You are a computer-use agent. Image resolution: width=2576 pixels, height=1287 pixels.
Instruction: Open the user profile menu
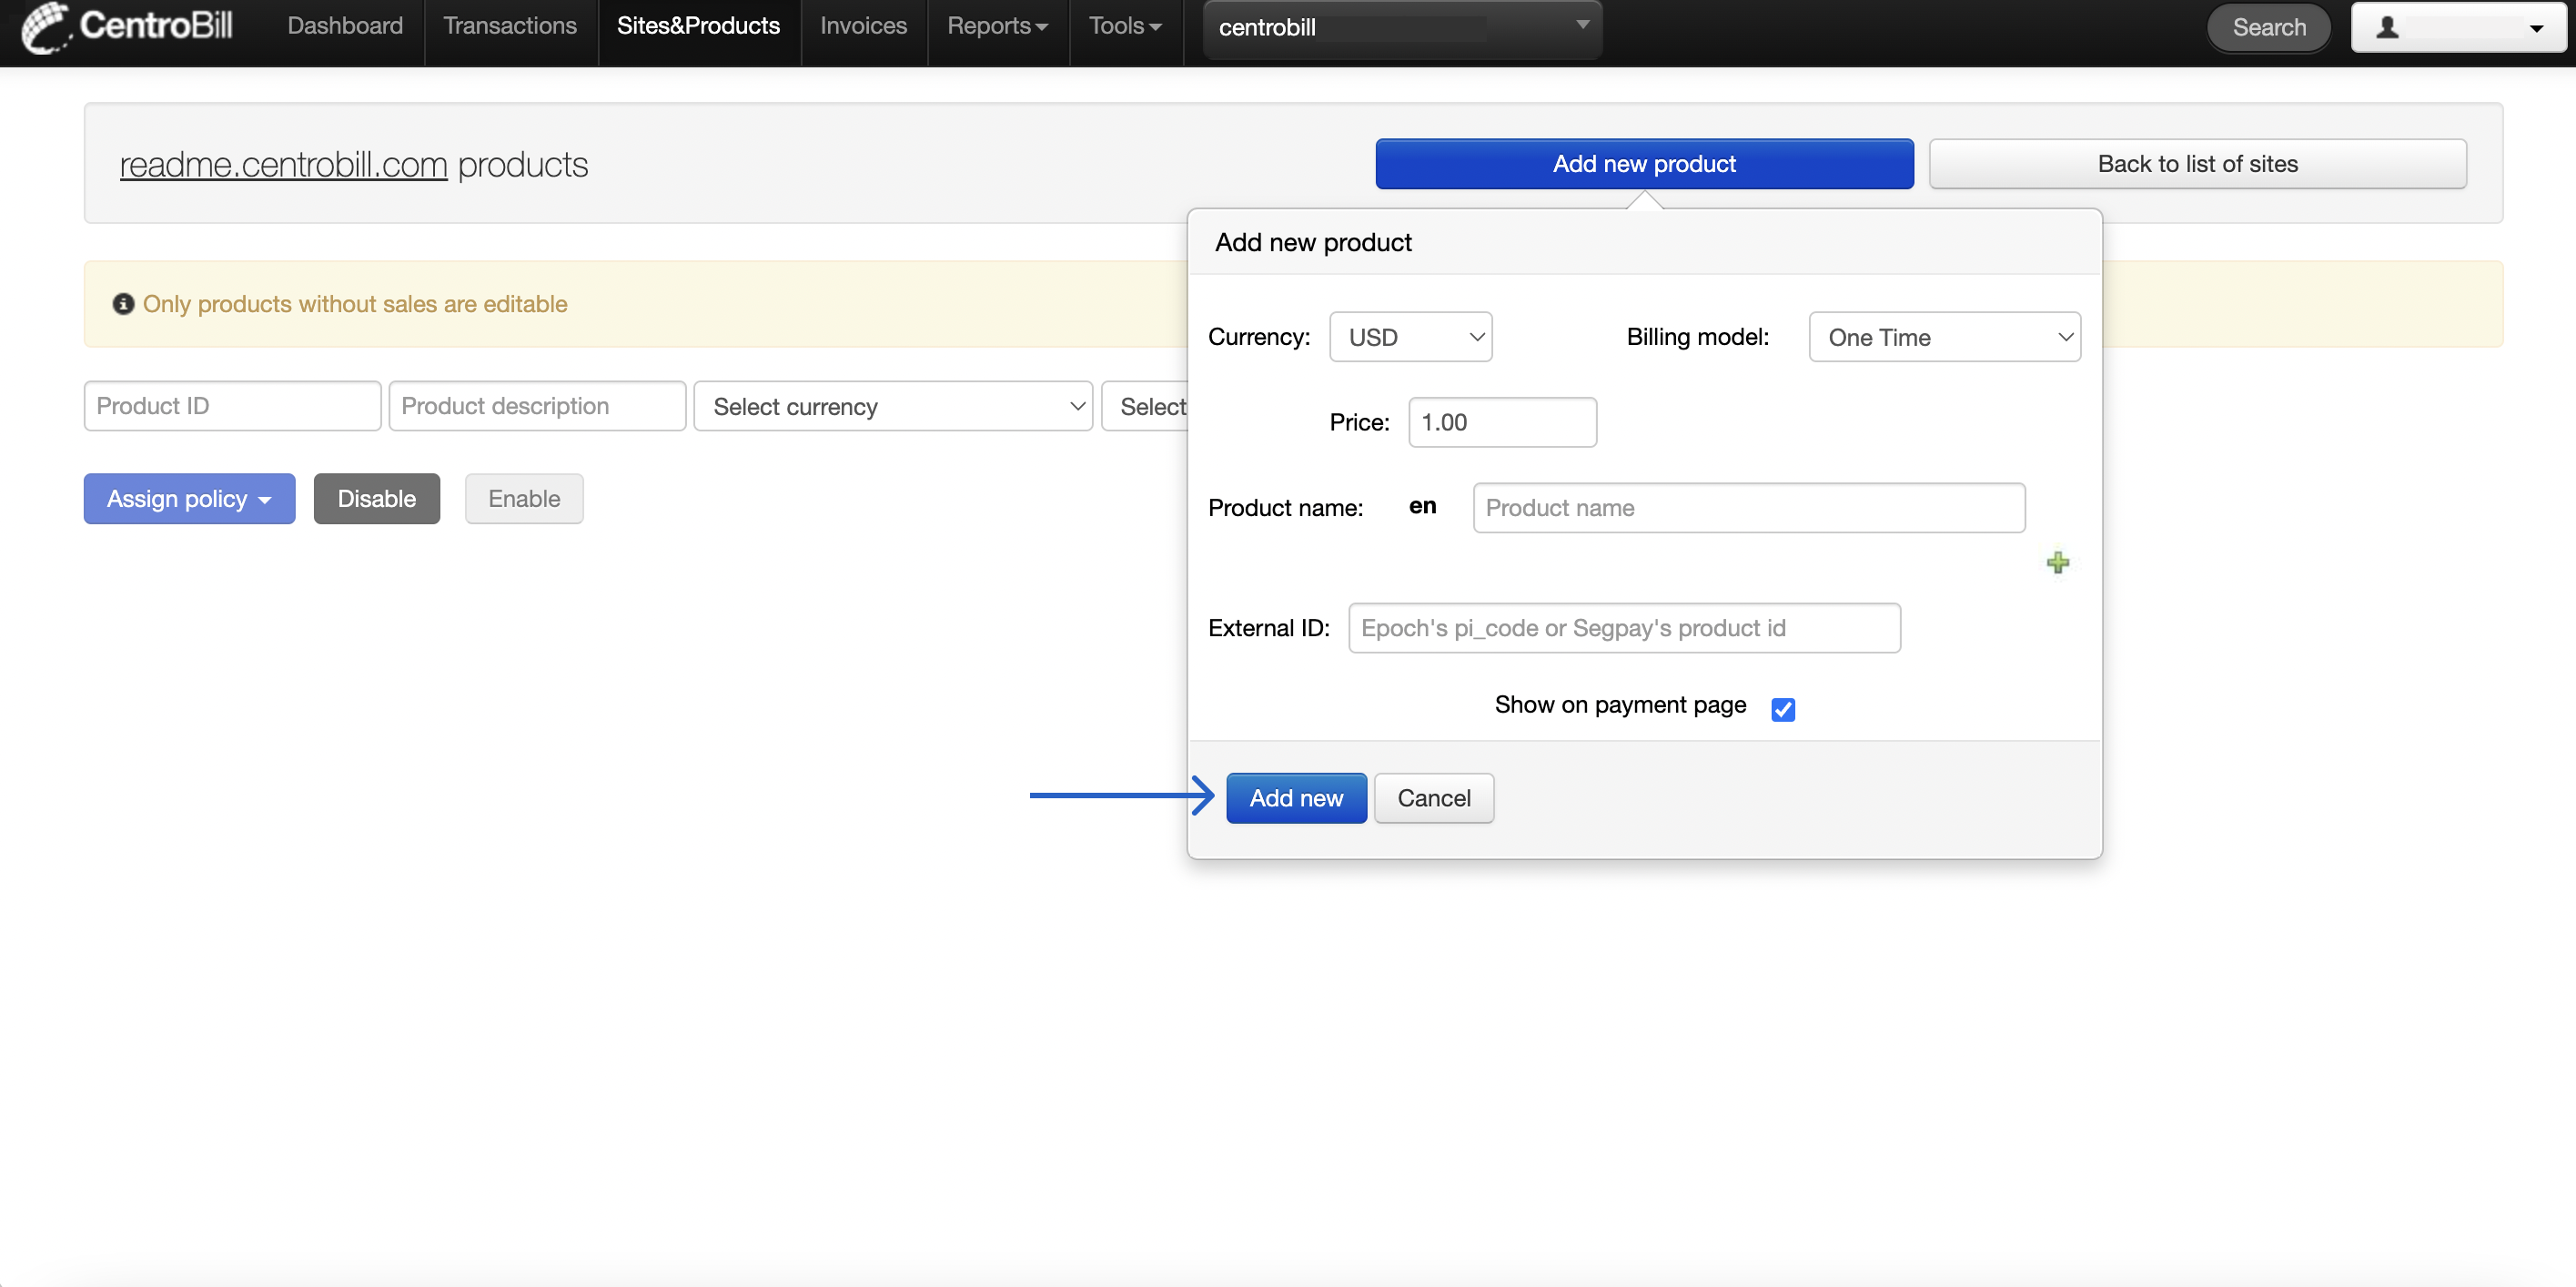coord(2458,27)
